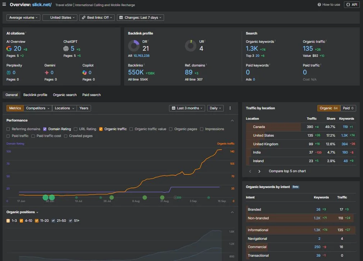Viewport: 363px width, 261px height.
Task: Select the Paid traffic by location button
Action: point(348,108)
